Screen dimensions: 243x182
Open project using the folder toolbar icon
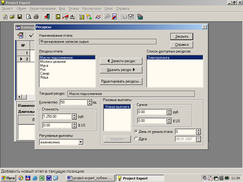(12, 17)
